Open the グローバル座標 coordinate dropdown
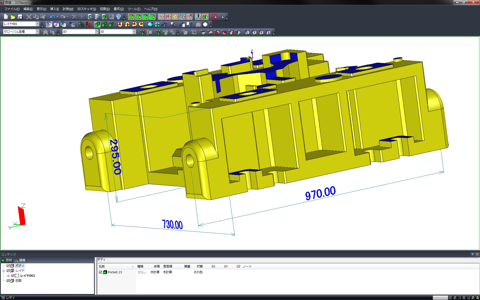 click(x=37, y=31)
